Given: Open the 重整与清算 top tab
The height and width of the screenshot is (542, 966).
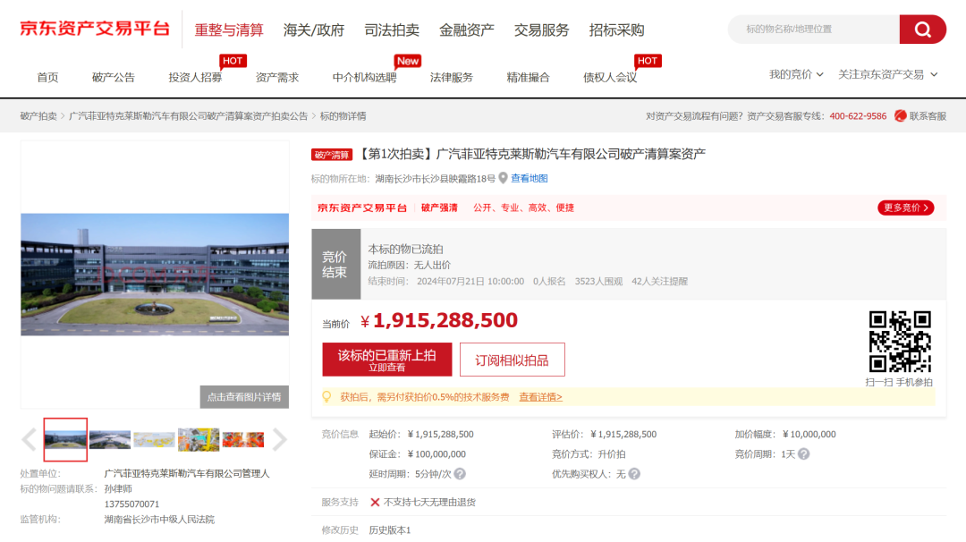Looking at the screenshot, I should pos(229,30).
